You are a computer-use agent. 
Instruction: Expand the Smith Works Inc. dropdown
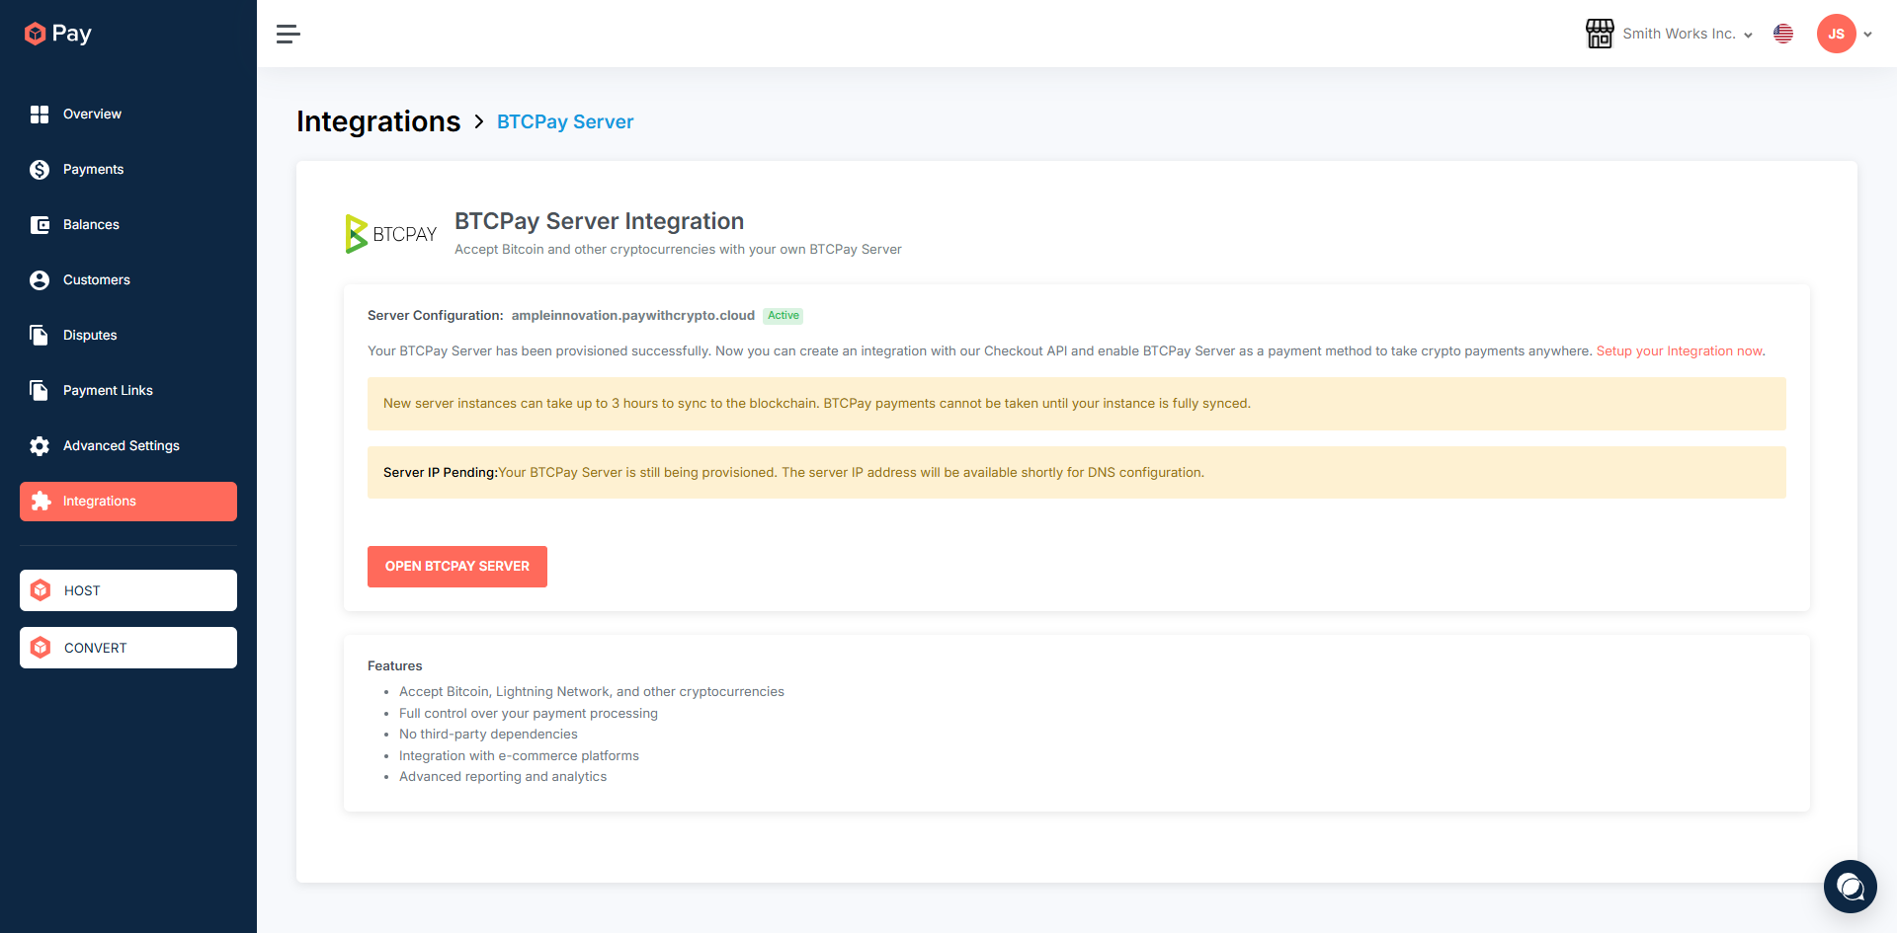pos(1688,34)
